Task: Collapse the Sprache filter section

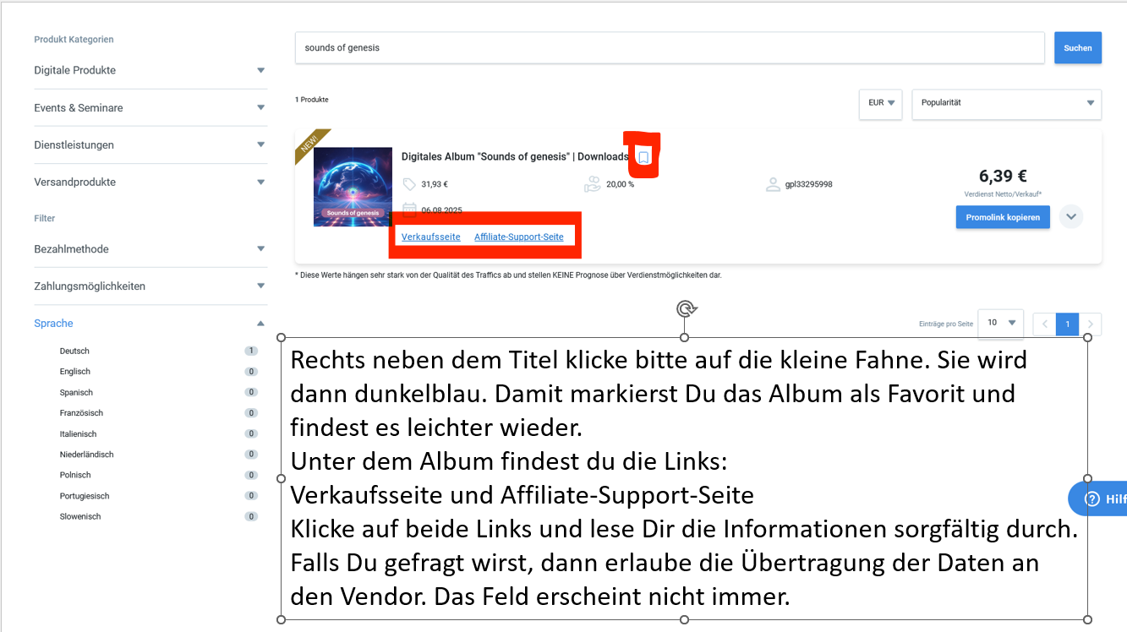Action: pyautogui.click(x=150, y=323)
